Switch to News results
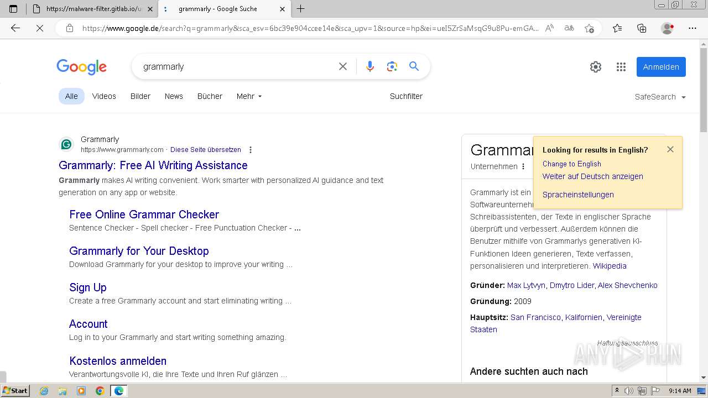708x398 pixels. click(x=174, y=96)
